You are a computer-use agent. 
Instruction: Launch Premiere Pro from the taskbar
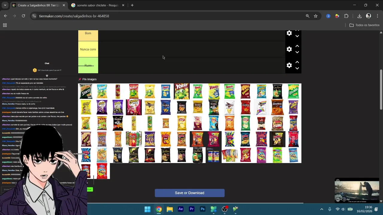pyautogui.click(x=192, y=209)
